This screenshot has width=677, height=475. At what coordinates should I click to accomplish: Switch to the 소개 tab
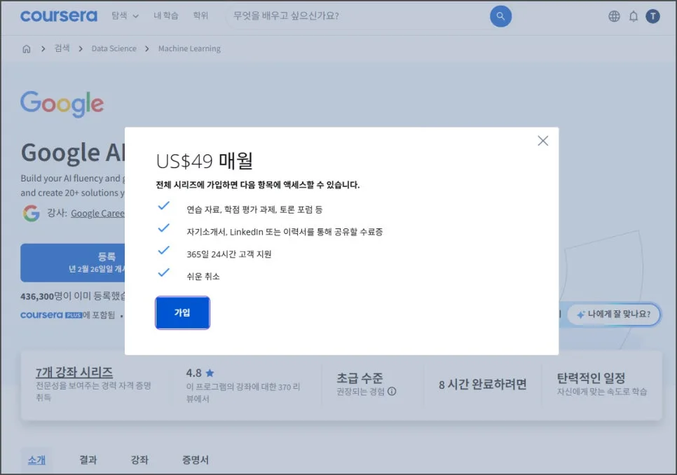pos(36,460)
